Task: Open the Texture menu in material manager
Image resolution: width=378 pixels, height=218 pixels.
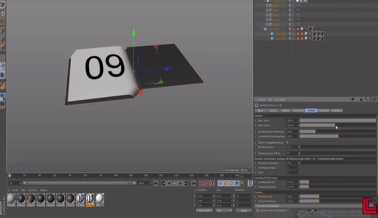Action: click(44, 190)
